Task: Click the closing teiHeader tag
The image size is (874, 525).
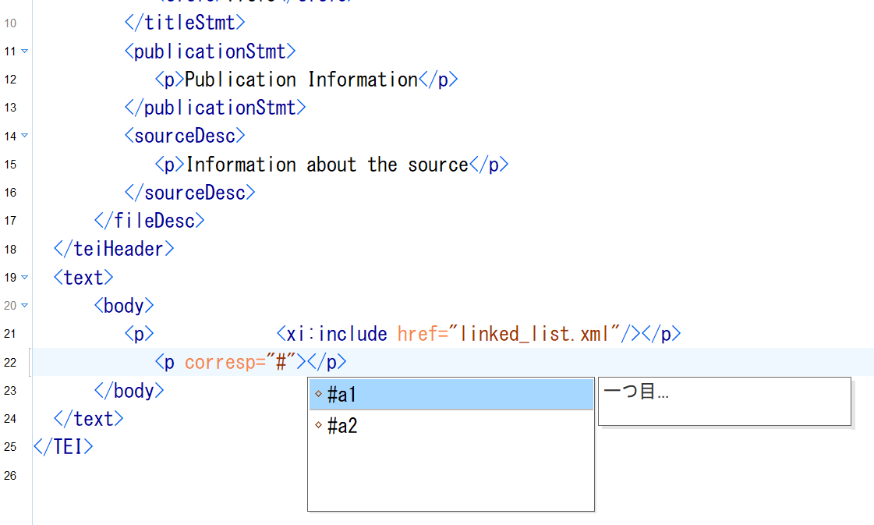Action: pos(114,249)
